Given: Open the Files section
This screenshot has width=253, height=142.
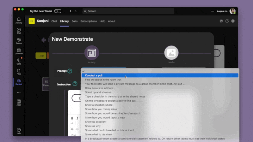Looking at the screenshot, I should point(19,72).
